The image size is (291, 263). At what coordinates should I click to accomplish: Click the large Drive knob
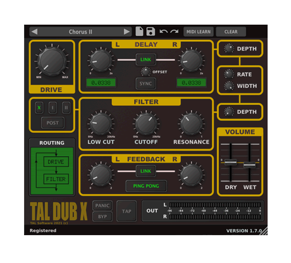point(52,61)
